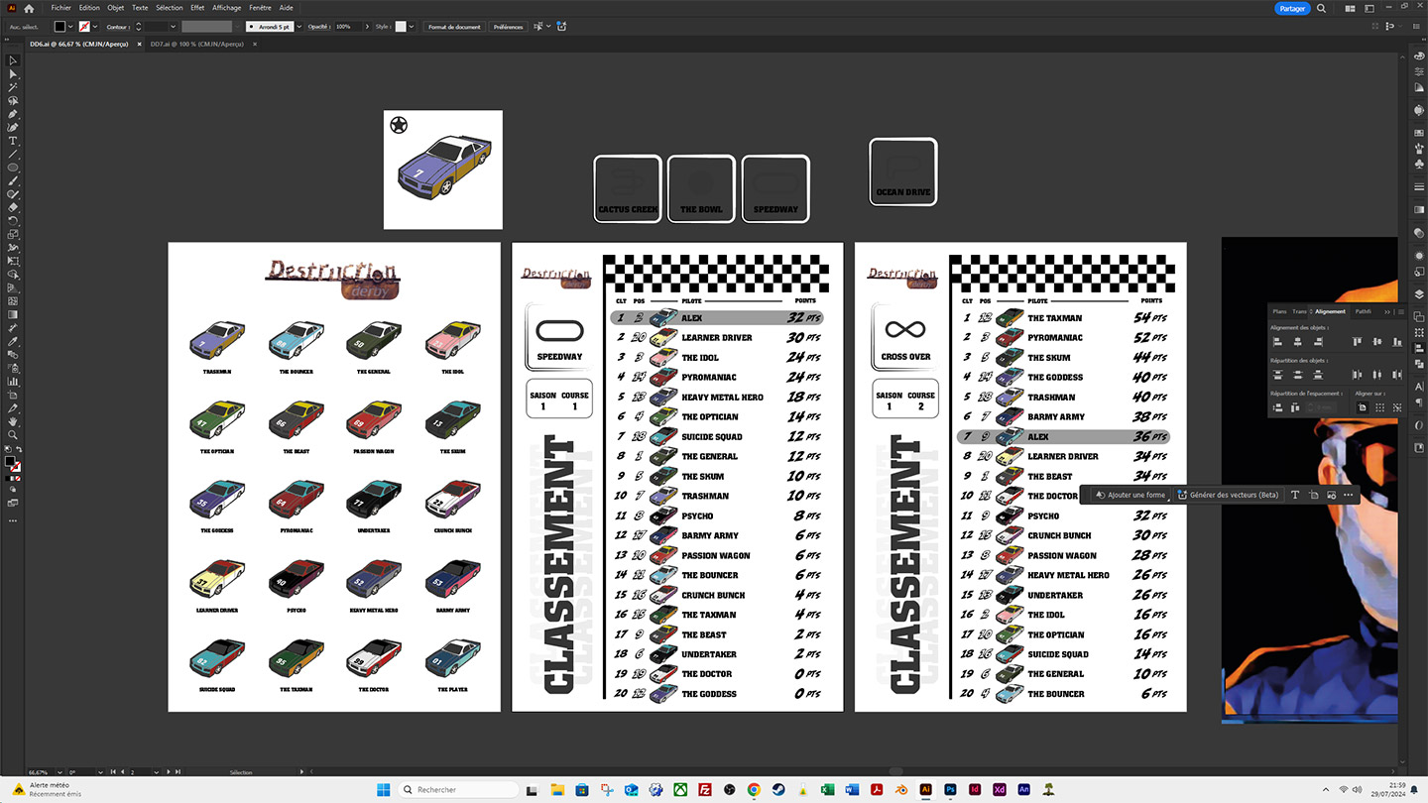Enable align to selection option
This screenshot has width=1428, height=803.
click(x=1380, y=407)
